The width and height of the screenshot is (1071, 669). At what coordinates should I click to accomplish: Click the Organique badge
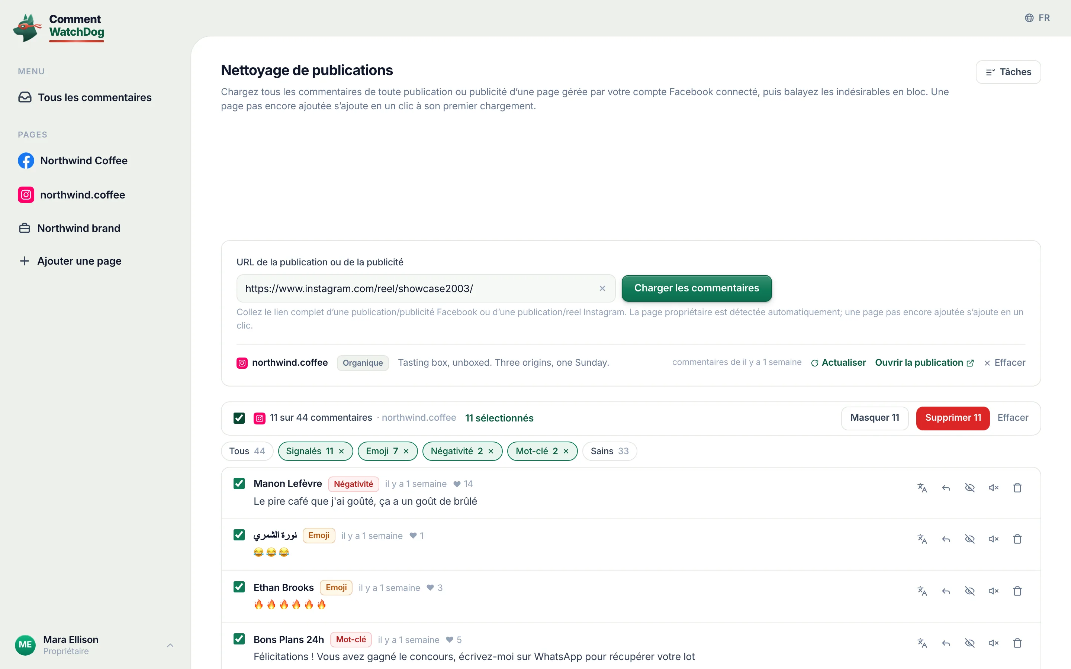(x=363, y=363)
